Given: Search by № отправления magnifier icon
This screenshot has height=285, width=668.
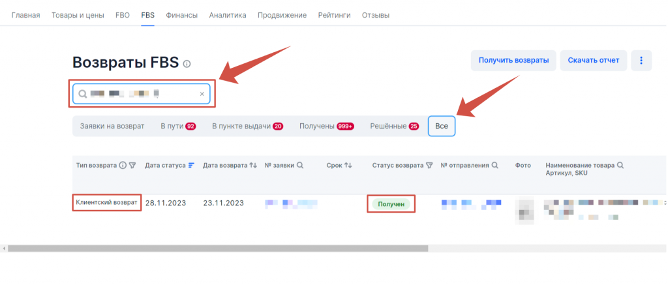Looking at the screenshot, I should tap(495, 166).
